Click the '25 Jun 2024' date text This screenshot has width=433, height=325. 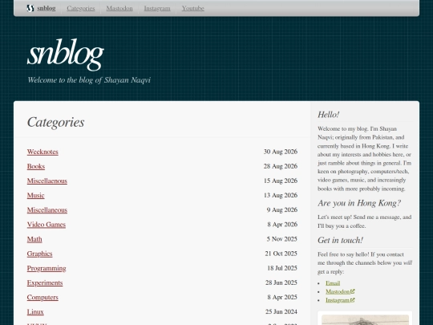click(x=281, y=311)
